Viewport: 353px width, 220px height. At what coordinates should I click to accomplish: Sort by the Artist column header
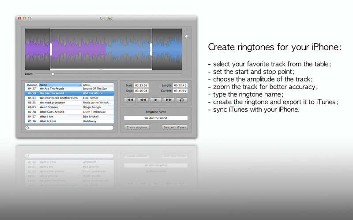98,85
